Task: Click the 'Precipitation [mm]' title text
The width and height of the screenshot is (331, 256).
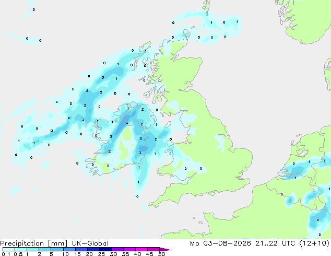Action: (x=34, y=243)
